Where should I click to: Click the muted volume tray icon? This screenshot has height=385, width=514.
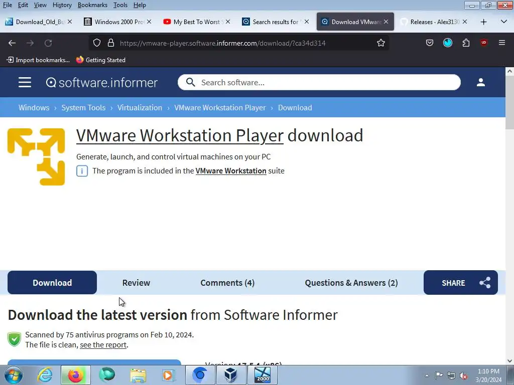463,376
